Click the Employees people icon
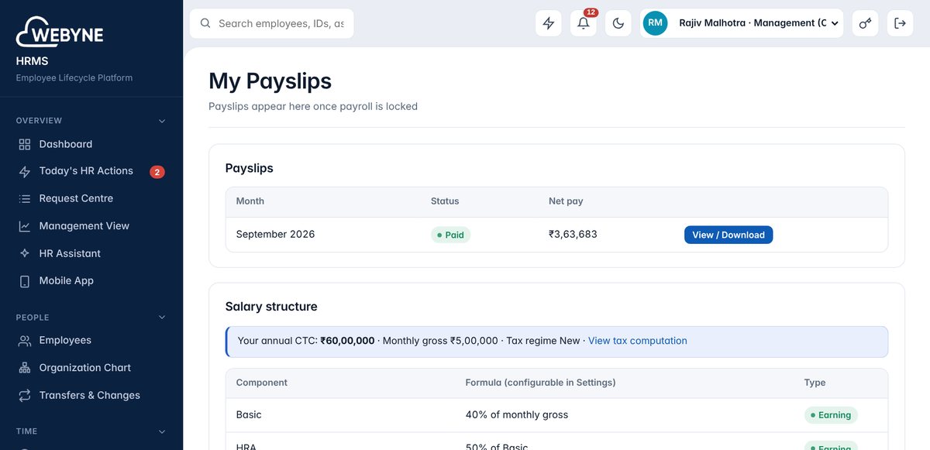 (25, 341)
